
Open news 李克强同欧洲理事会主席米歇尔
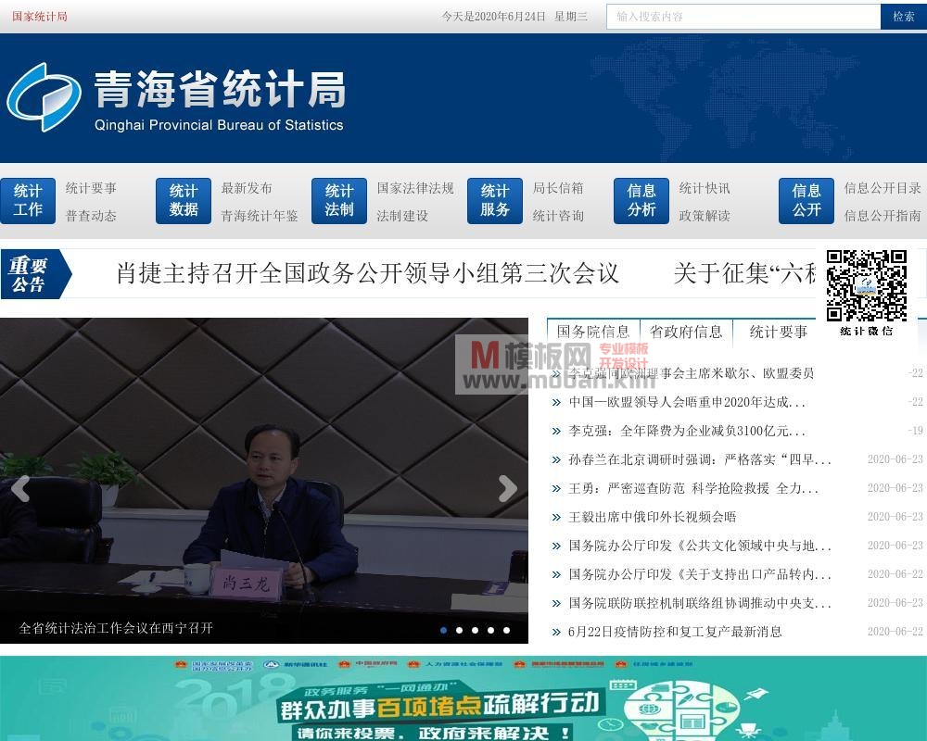click(x=692, y=373)
